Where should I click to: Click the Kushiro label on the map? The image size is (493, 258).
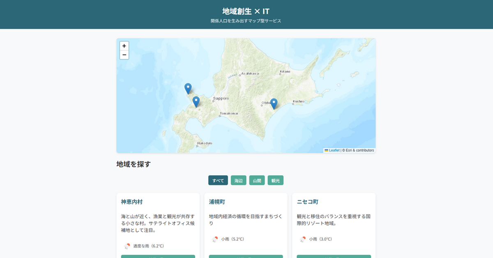coord(299,101)
